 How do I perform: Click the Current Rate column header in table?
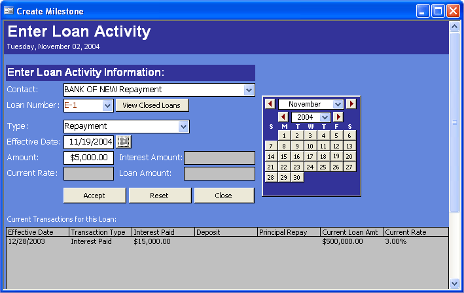(416, 232)
